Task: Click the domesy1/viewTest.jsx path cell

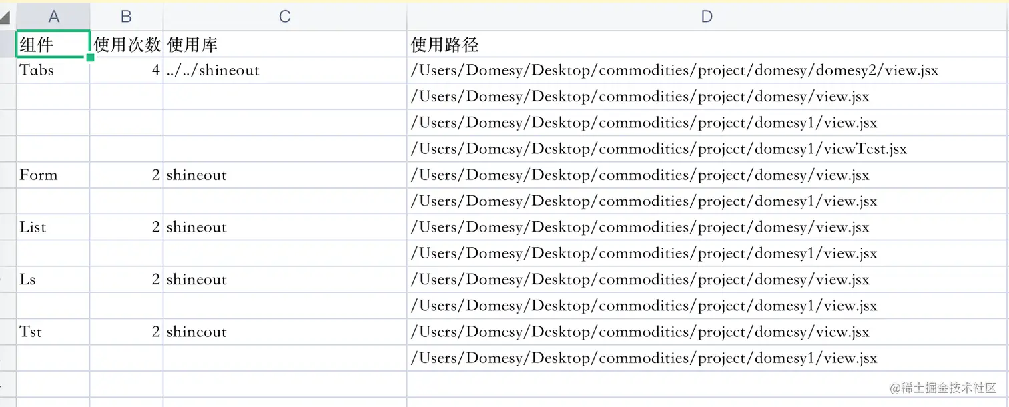Action: coord(707,149)
